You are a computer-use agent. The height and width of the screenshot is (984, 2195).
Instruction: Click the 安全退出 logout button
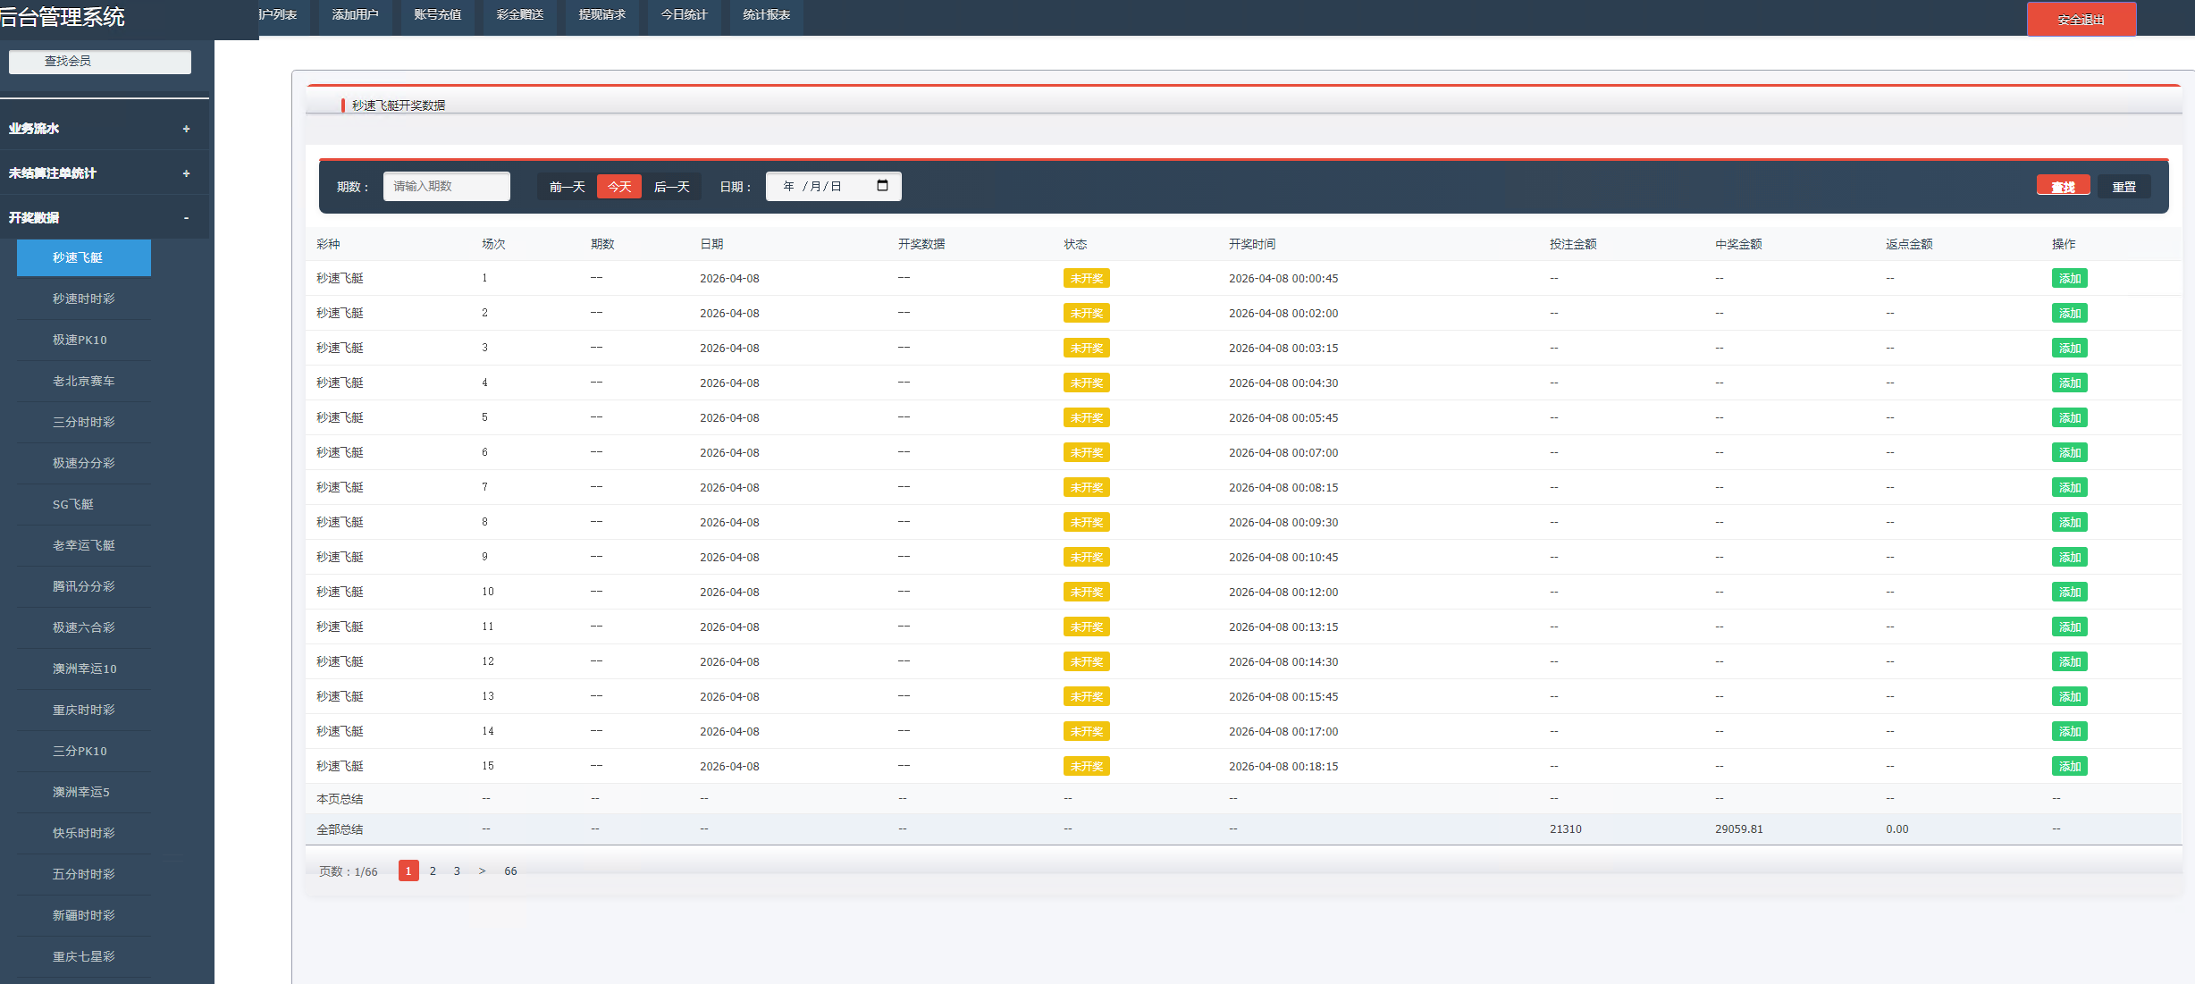click(x=2081, y=19)
